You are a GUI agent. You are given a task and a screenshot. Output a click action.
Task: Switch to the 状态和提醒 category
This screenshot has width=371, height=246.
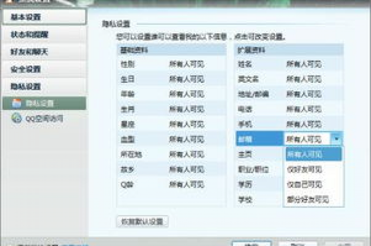(44, 35)
